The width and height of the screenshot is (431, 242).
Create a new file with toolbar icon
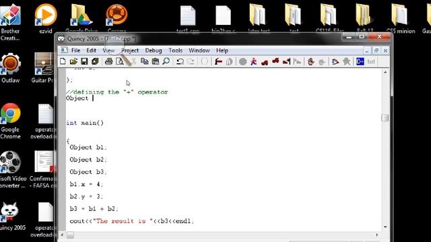[63, 61]
